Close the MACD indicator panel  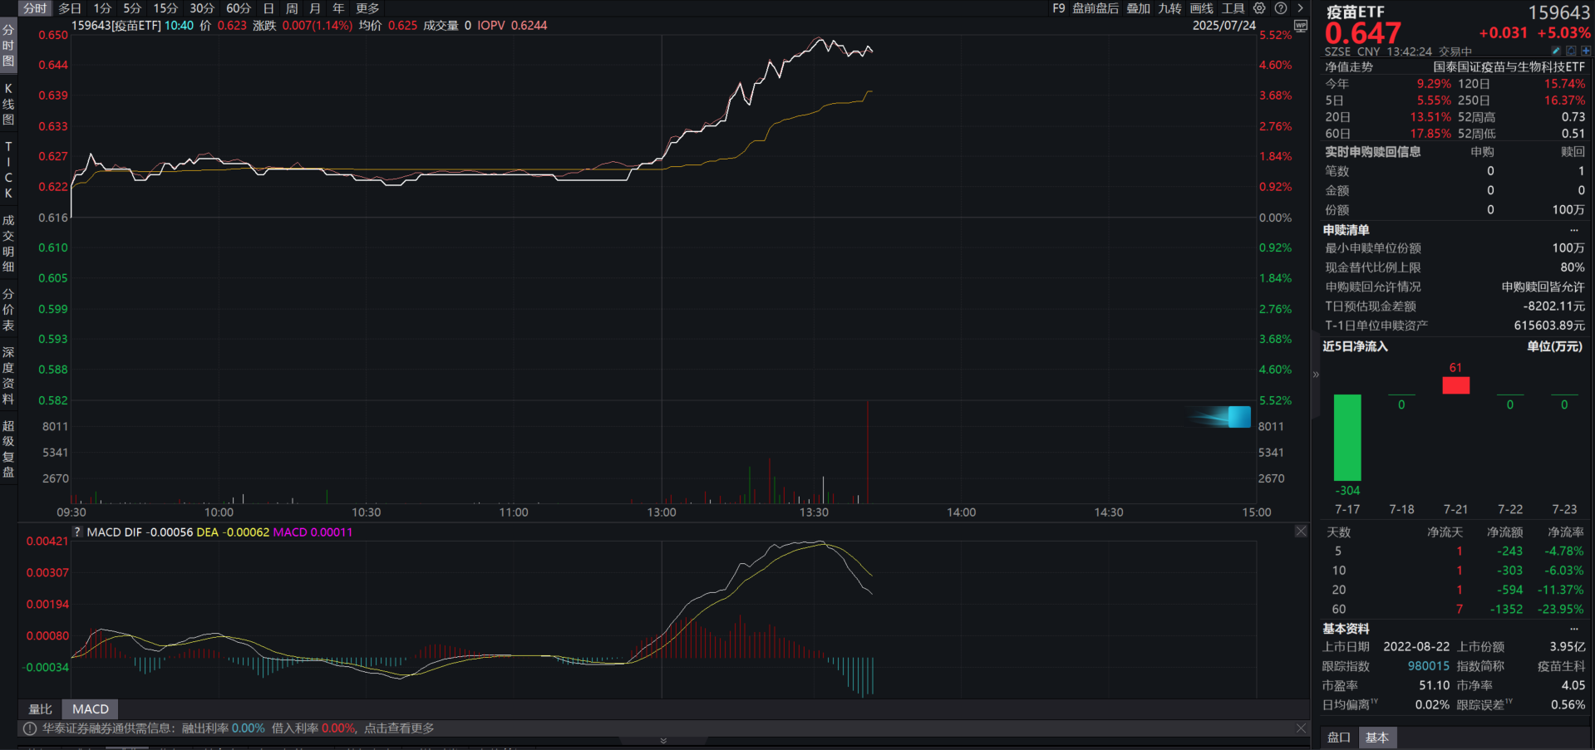click(1301, 532)
